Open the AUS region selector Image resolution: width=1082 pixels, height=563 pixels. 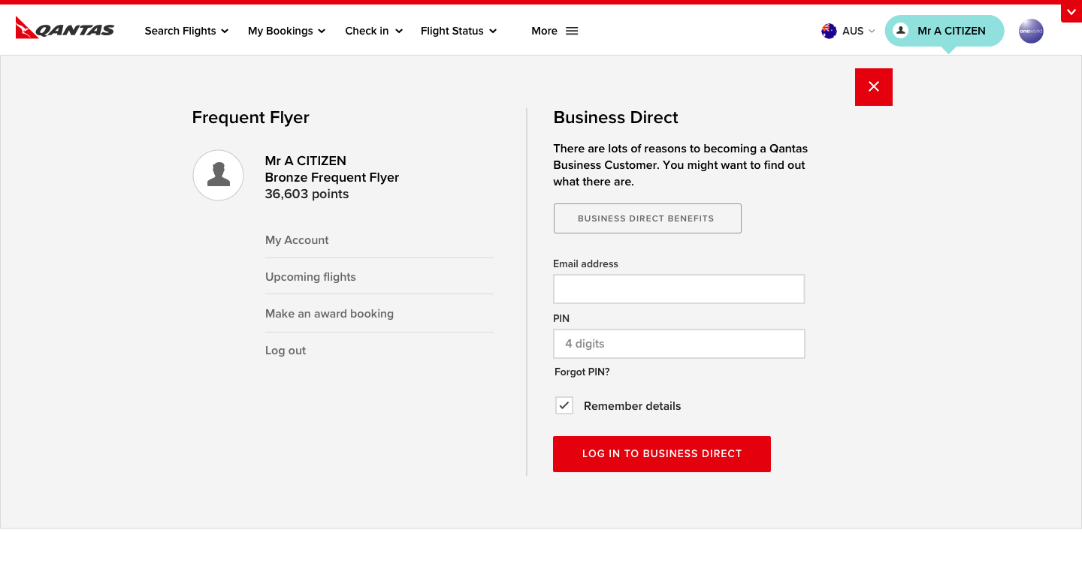click(x=853, y=31)
